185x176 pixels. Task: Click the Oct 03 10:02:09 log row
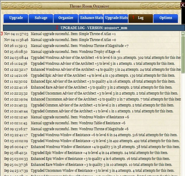91,141
